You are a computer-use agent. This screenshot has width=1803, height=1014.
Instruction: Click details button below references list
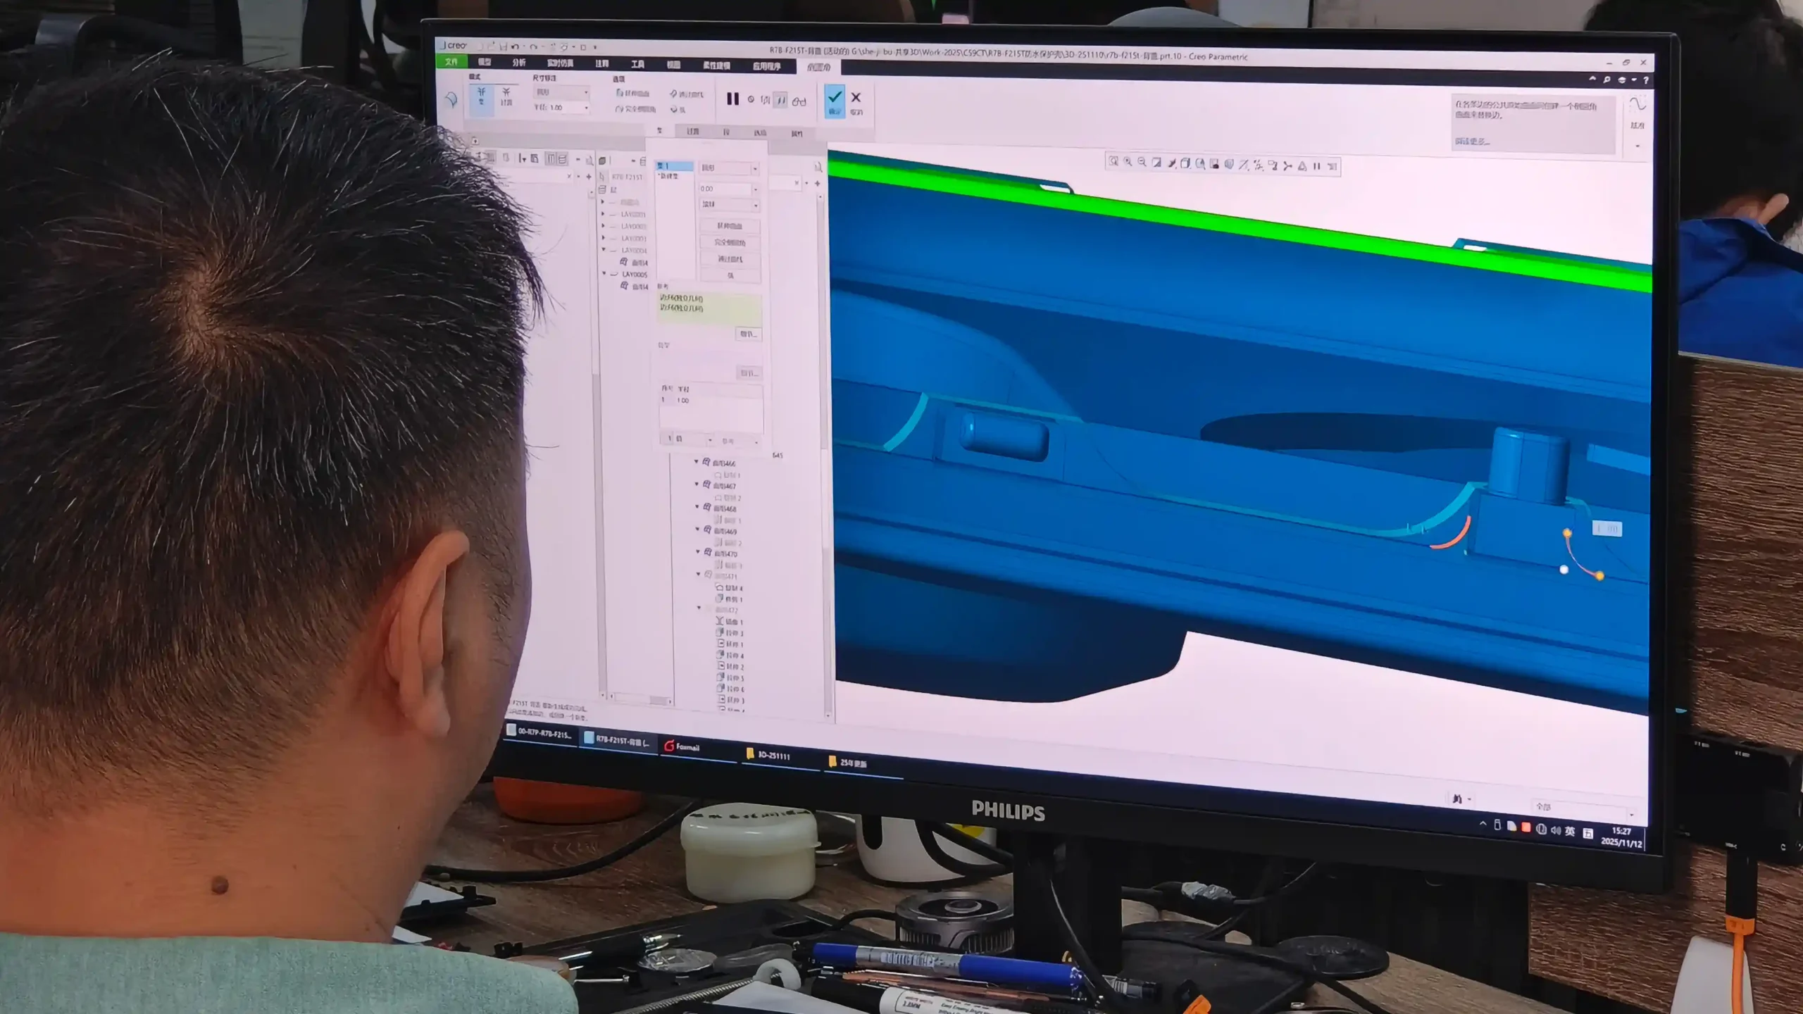(x=748, y=334)
